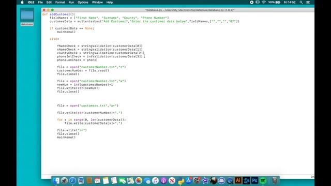Viewport: 331px width, 186px height.
Task: Click the database.py window title bar
Action: [x=178, y=10]
